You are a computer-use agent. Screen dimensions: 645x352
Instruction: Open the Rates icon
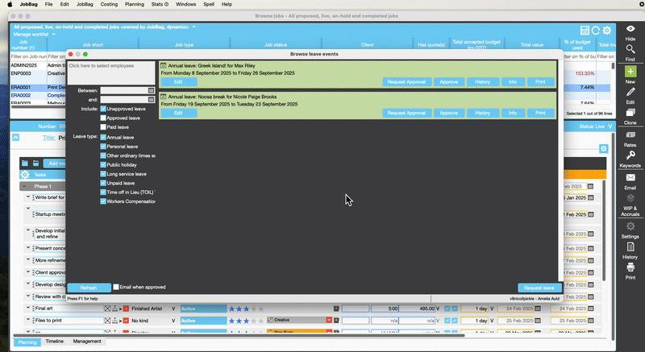[x=630, y=135]
